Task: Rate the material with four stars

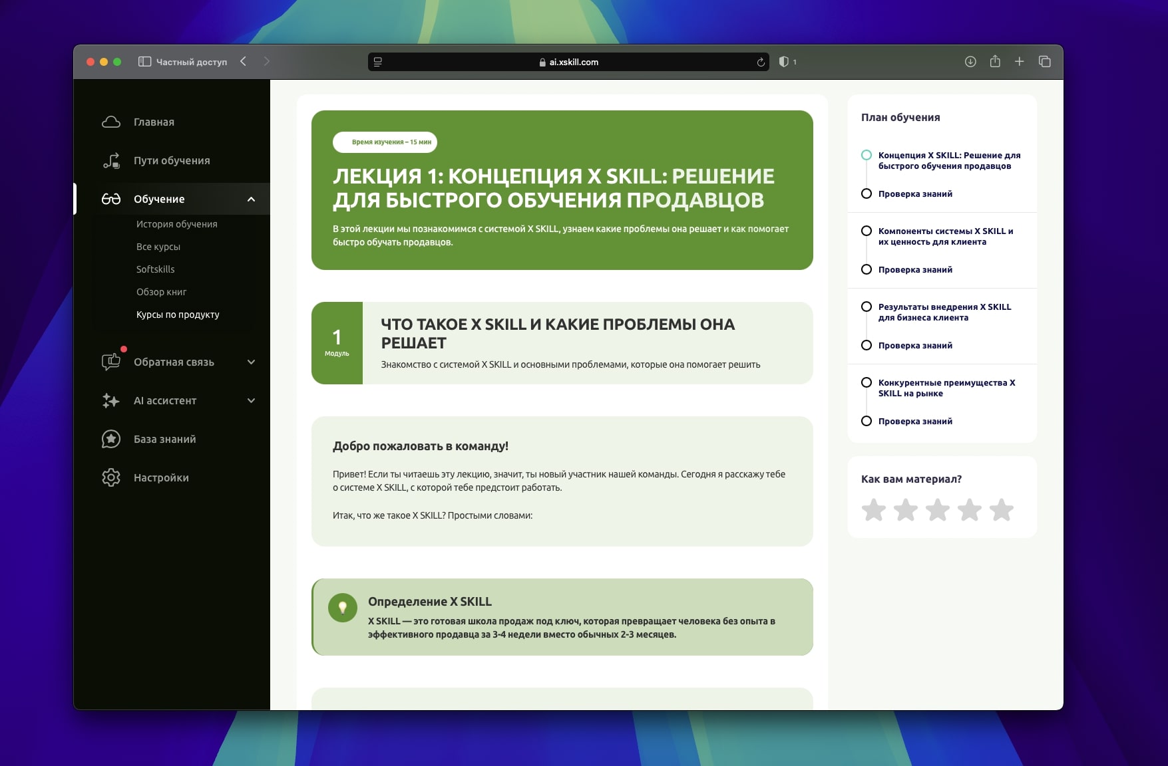Action: point(970,510)
